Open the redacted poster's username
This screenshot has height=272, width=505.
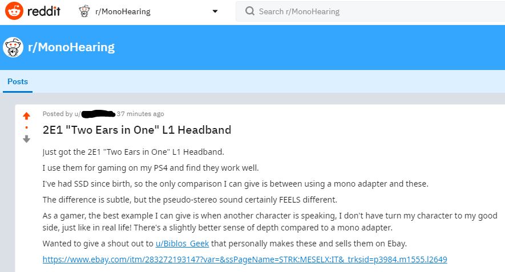pyautogui.click(x=98, y=114)
